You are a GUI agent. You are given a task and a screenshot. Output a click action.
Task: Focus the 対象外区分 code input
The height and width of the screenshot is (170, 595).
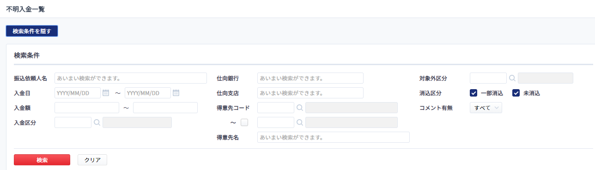488,78
